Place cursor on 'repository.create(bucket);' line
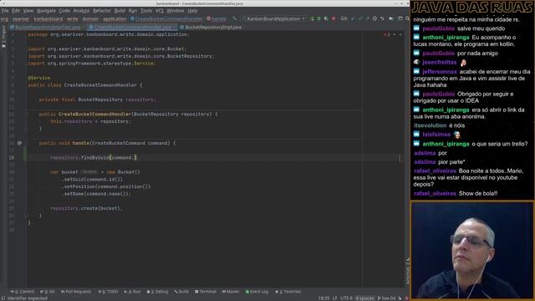535x301 pixels. 86,208
